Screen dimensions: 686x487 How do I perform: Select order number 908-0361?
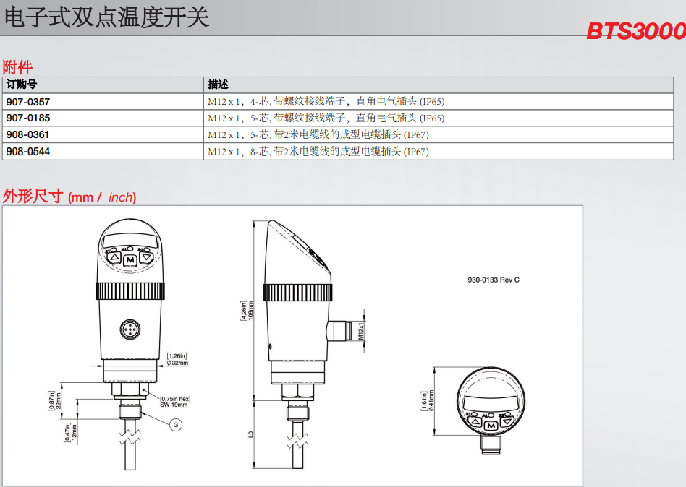27,134
